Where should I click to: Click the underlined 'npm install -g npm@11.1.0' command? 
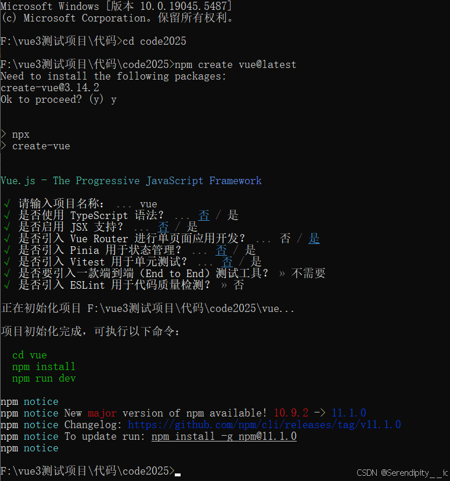224,436
